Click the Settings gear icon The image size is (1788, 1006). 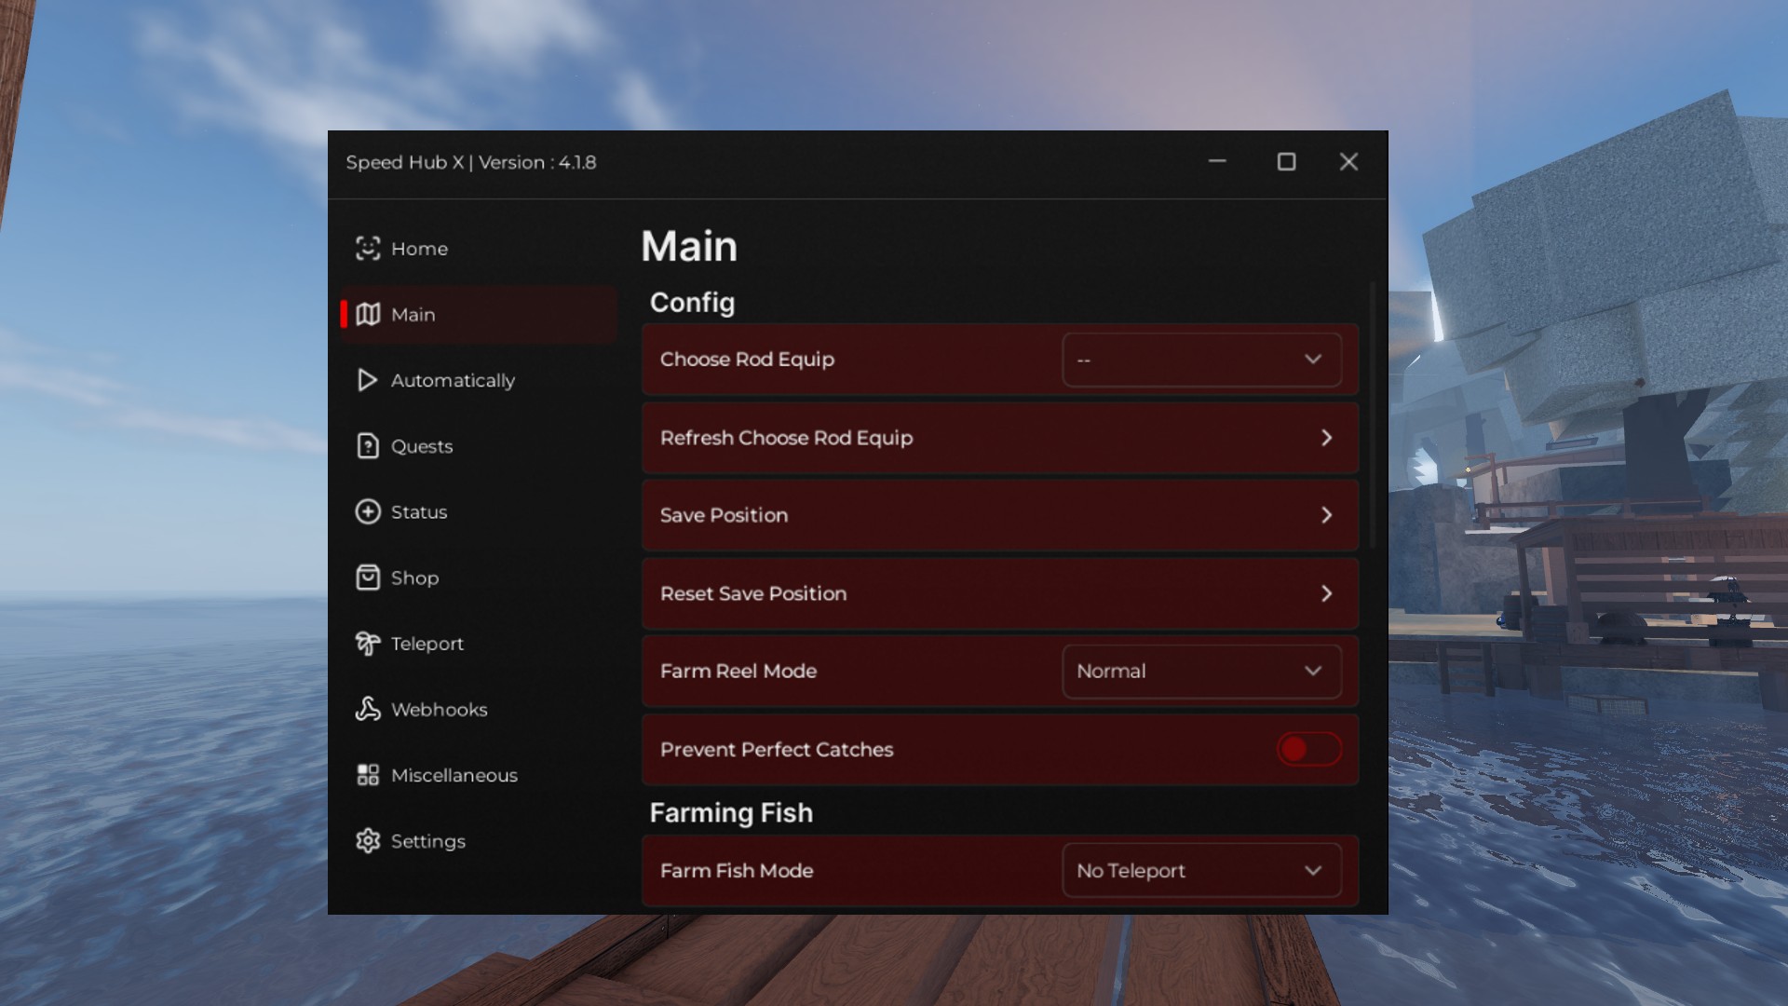pyautogui.click(x=368, y=841)
